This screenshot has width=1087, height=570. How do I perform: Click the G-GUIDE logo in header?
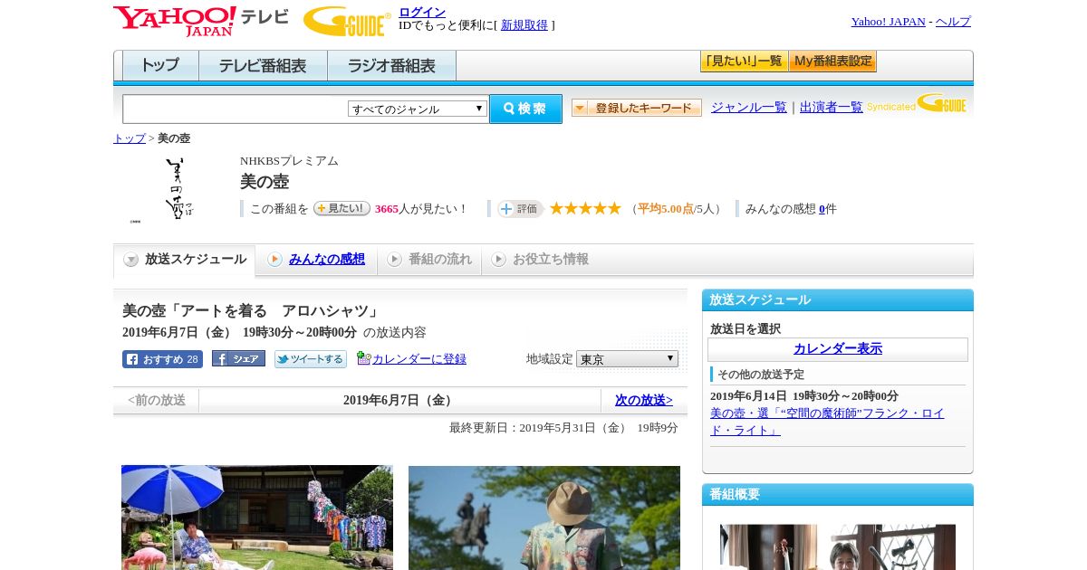click(347, 22)
